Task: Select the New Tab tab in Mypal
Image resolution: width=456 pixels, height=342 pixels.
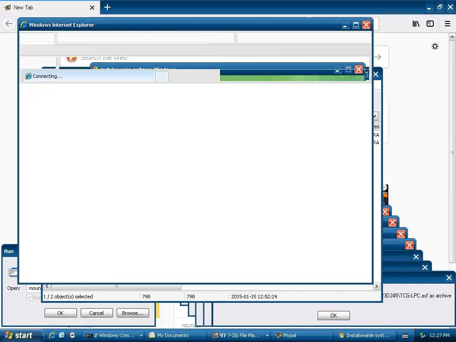Action: coord(49,7)
